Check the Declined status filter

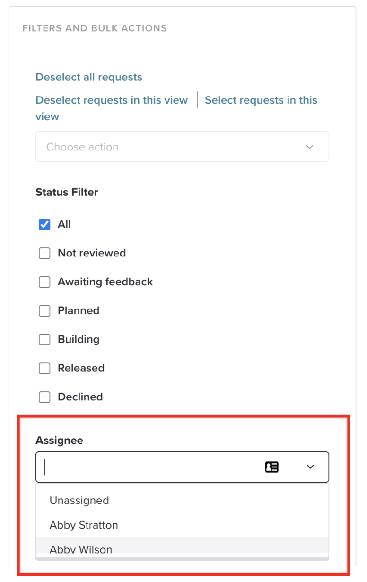click(44, 397)
